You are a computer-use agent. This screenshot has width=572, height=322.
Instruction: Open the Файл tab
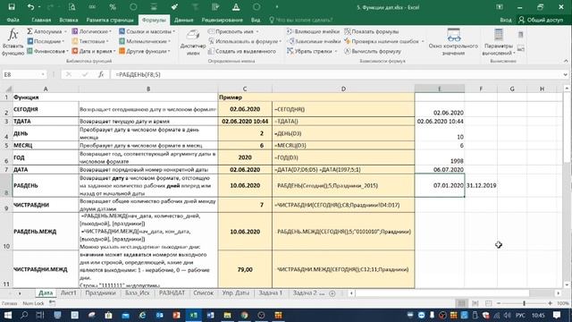pyautogui.click(x=13, y=20)
